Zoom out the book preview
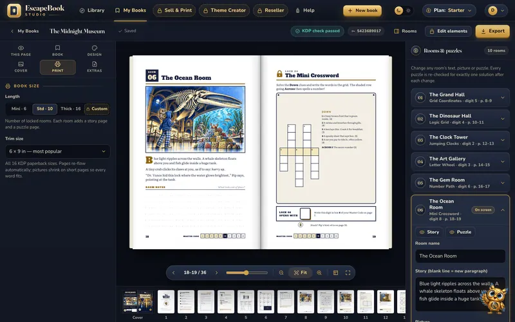515x322 pixels. tap(281, 272)
